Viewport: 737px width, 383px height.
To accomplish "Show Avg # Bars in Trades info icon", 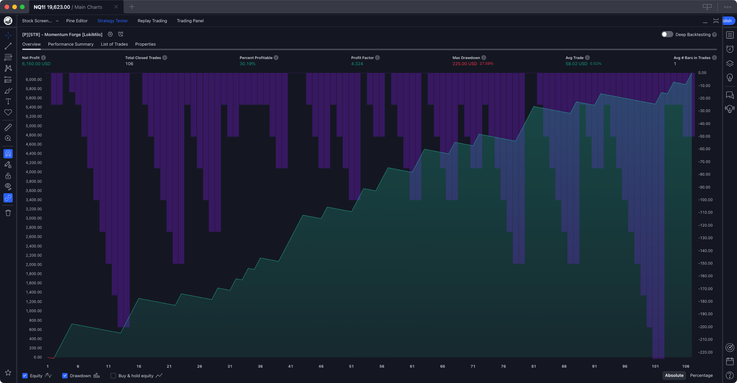I will pyautogui.click(x=714, y=58).
